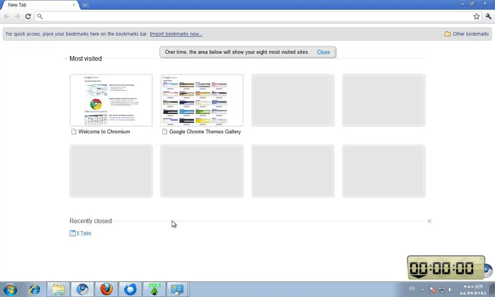
Task: Open the Windows Start menu
Action: click(x=10, y=289)
